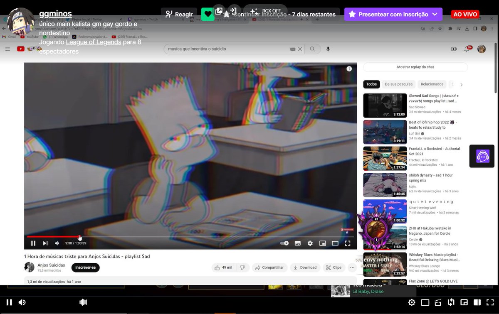This screenshot has height=314, width=499.
Task: Open Twitch player settings gear
Action: pos(412,302)
